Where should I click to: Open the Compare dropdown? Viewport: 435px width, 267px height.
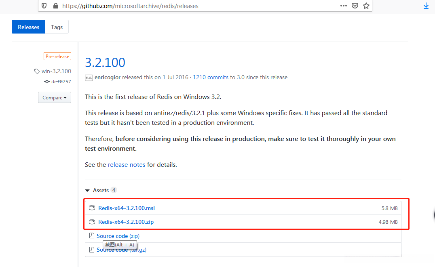click(x=54, y=98)
